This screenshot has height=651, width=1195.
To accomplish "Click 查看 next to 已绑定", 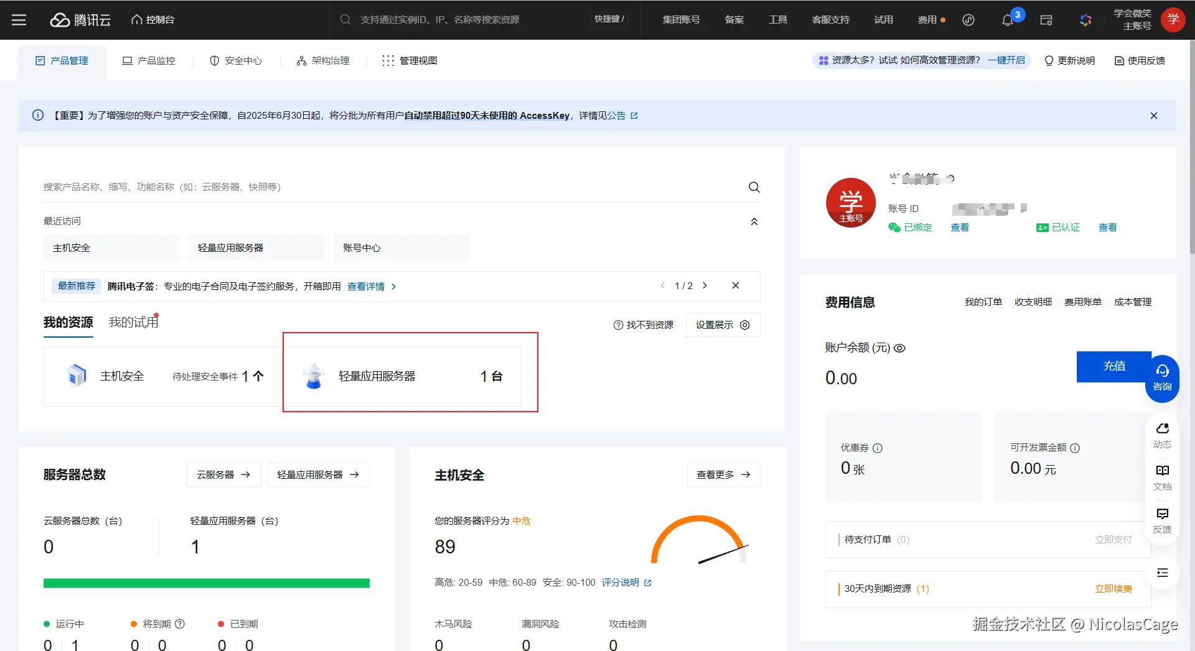I will 960,228.
